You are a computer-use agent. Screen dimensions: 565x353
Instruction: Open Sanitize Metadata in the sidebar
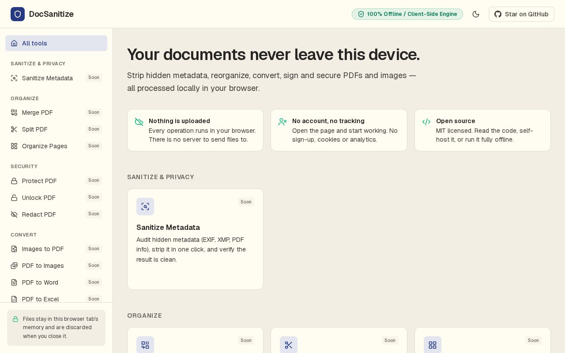56,78
